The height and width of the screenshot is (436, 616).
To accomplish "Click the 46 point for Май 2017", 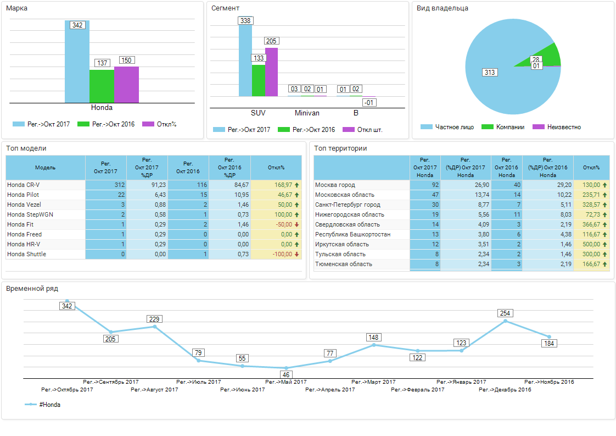I will click(x=286, y=368).
